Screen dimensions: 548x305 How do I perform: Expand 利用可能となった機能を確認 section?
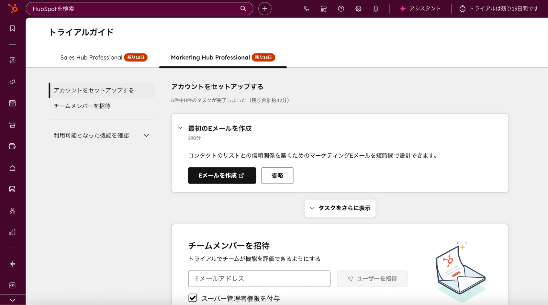pyautogui.click(x=146, y=135)
